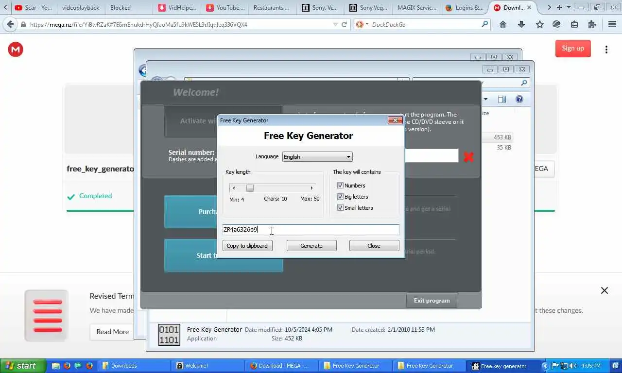Switch to the Scar YouTube tab
622x373 pixels.
(x=33, y=7)
